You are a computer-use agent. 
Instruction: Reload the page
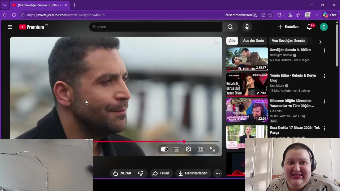(14, 15)
